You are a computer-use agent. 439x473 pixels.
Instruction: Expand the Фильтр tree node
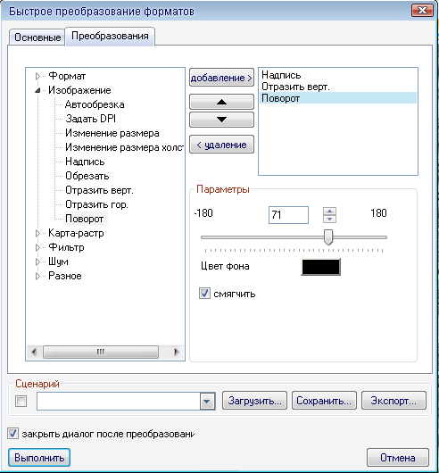37,248
